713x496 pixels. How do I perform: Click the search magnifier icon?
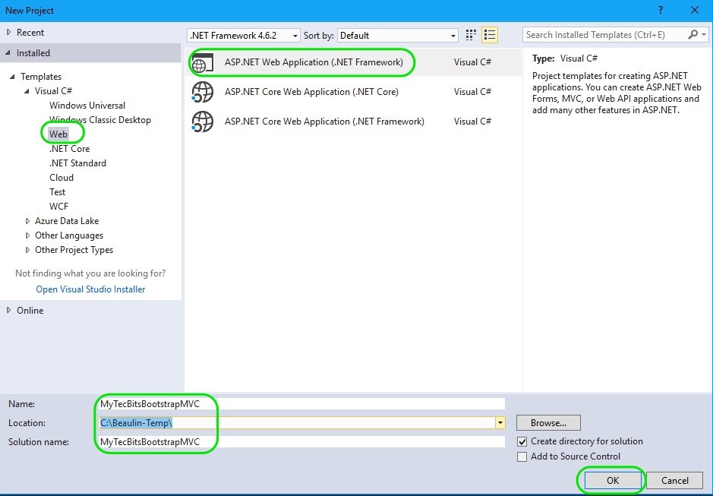(693, 35)
